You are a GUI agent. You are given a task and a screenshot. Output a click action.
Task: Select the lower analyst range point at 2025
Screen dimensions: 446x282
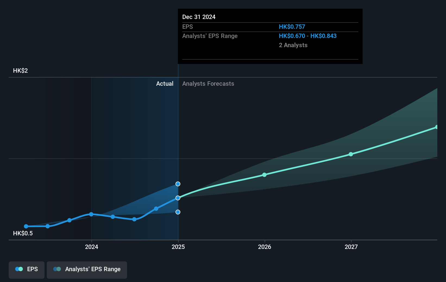pos(178,212)
